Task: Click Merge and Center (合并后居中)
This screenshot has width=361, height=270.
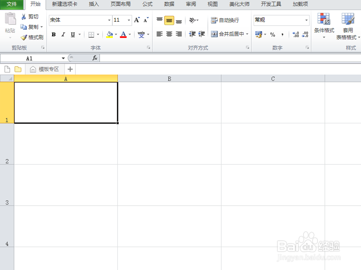Action: point(227,34)
